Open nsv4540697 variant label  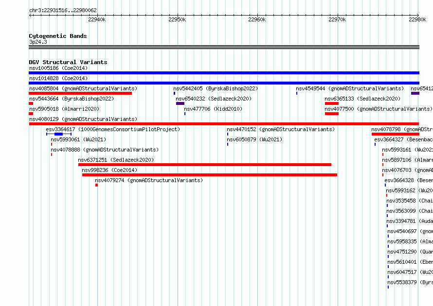(x=410, y=231)
